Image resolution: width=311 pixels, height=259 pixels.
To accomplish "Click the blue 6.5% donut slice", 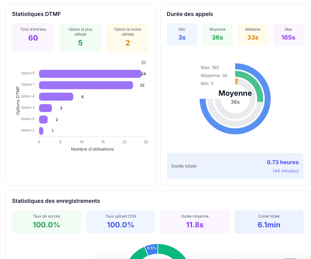I will (x=151, y=249).
